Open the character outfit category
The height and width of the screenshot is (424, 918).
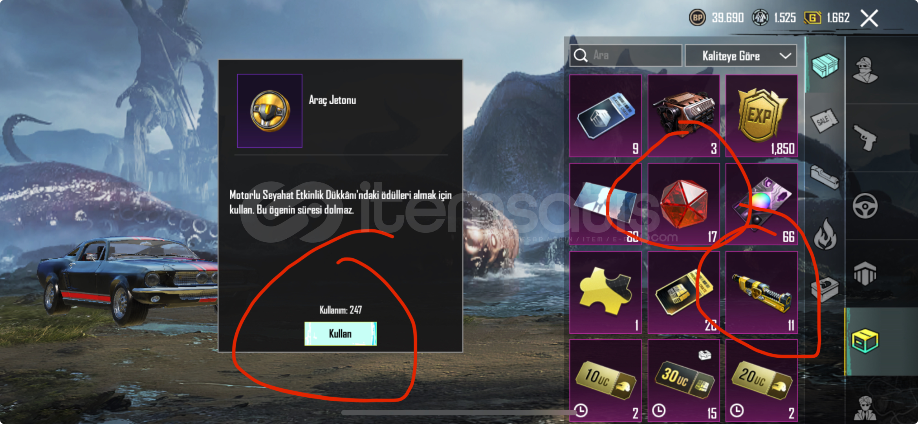[x=865, y=70]
